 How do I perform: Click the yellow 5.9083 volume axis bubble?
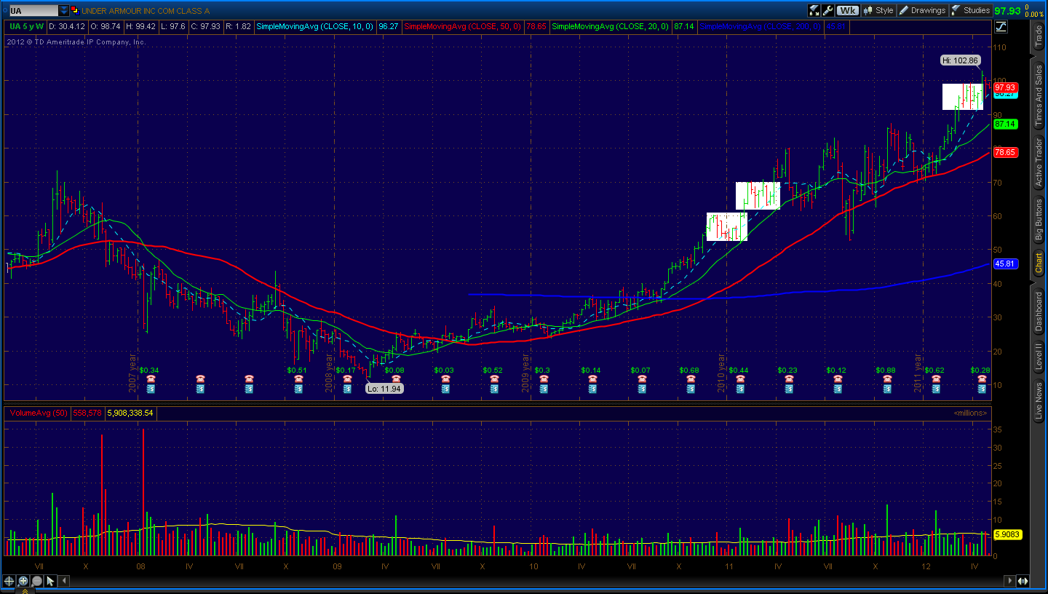tap(1007, 535)
